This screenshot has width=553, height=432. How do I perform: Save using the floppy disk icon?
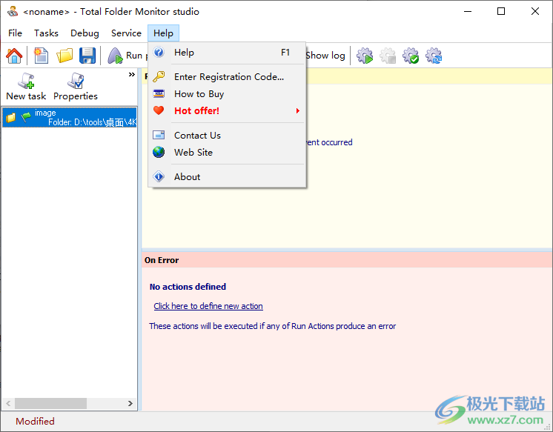coord(87,56)
